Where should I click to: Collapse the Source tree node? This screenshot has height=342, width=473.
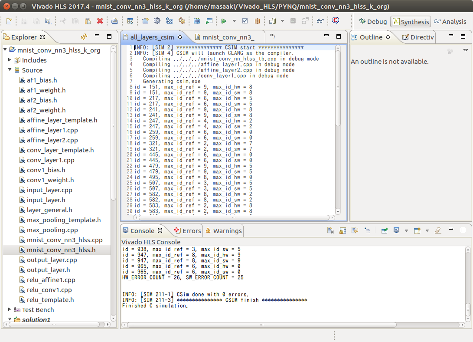(x=10, y=69)
